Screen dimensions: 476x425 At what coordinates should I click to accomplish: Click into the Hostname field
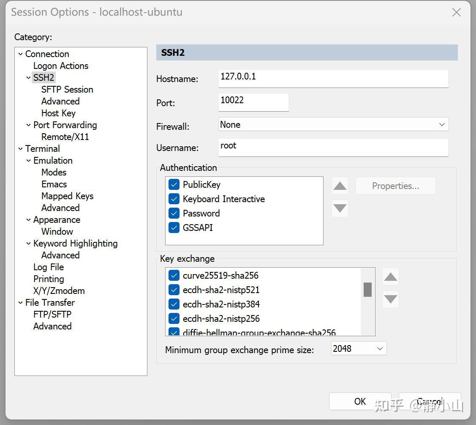[333, 78]
